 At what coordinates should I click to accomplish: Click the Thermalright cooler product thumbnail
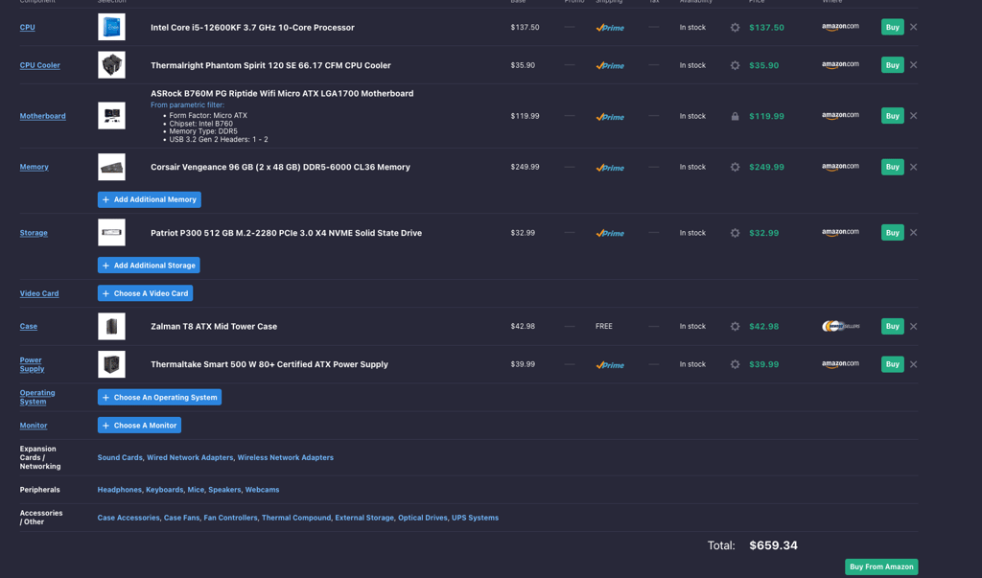tap(111, 65)
